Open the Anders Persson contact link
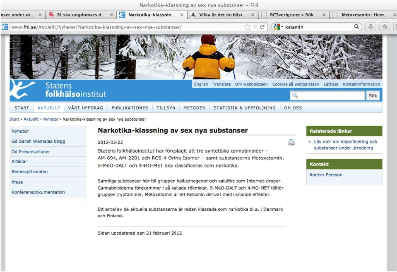Viewport: 397px width, 272px height. pyautogui.click(x=326, y=175)
